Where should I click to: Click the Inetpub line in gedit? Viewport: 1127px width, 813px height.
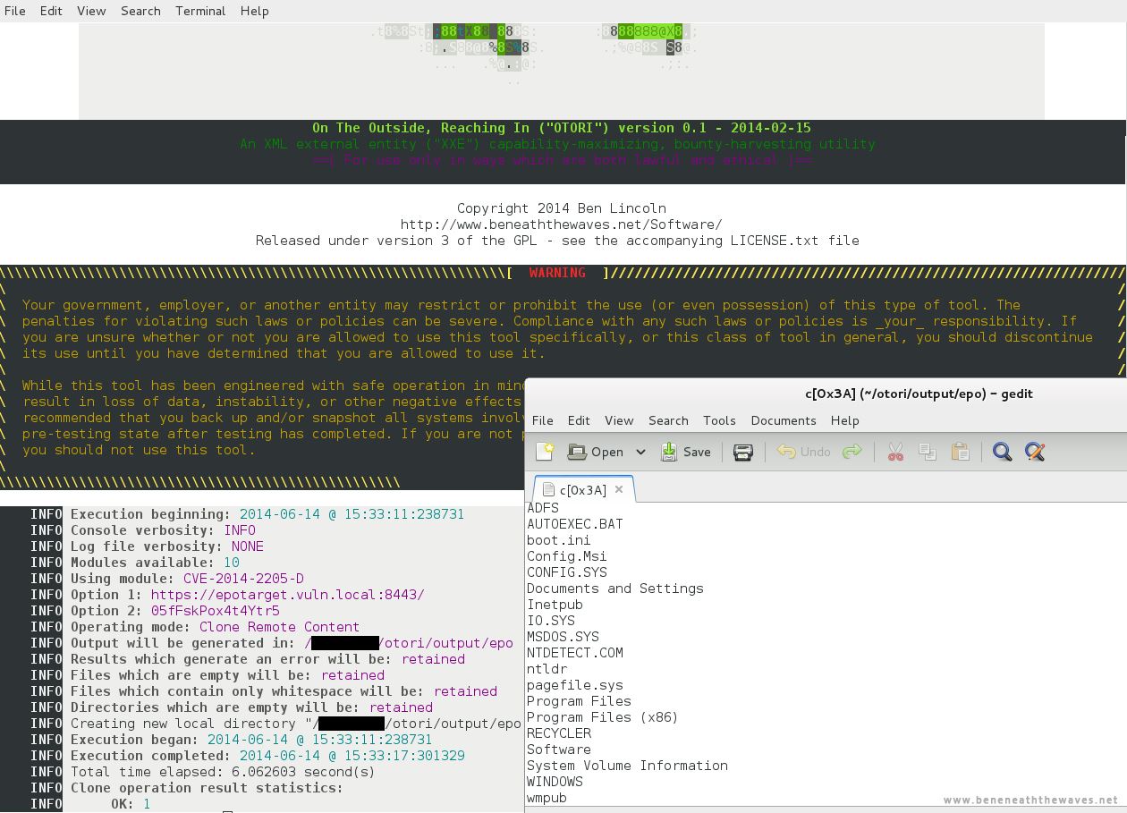555,605
